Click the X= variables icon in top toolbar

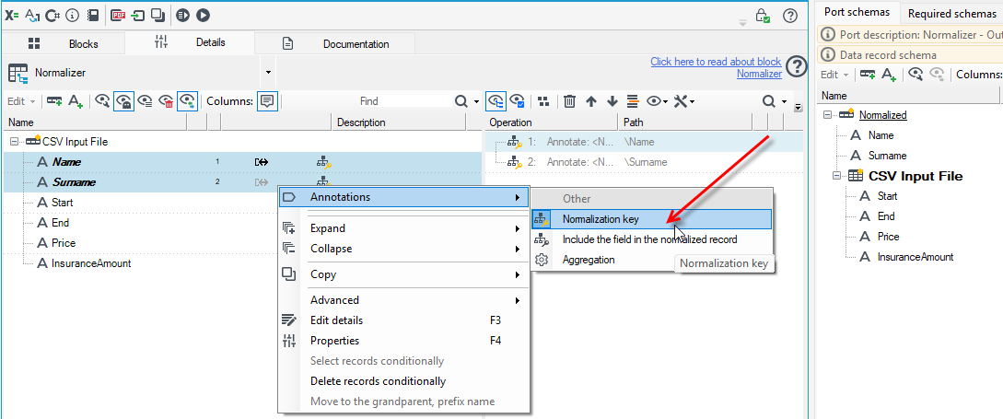pyautogui.click(x=12, y=16)
